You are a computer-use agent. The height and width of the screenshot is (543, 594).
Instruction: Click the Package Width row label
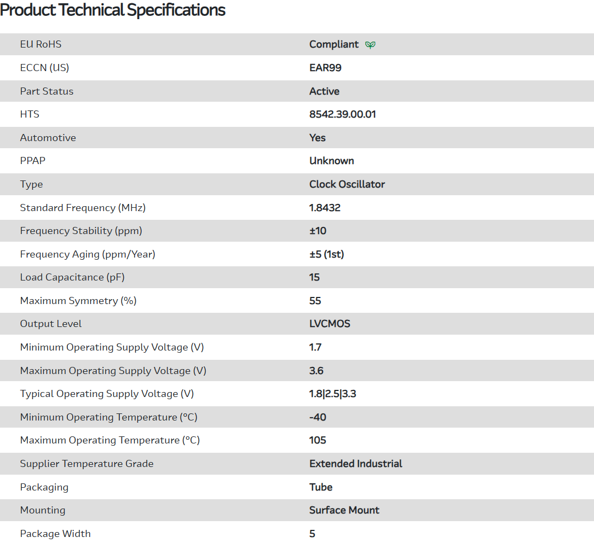(x=55, y=534)
